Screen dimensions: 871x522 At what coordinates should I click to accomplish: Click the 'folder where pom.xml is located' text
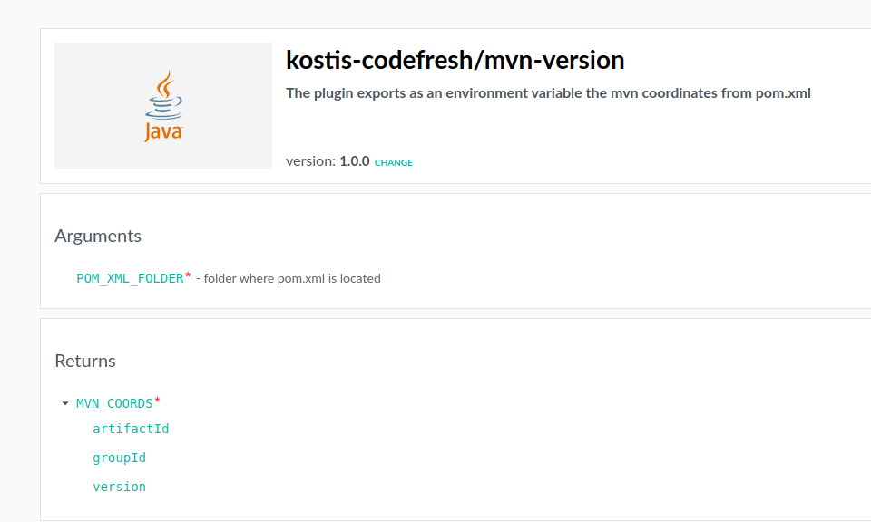coord(292,278)
